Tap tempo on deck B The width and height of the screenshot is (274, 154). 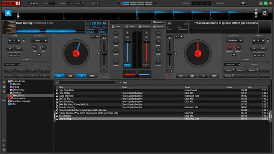(170, 23)
